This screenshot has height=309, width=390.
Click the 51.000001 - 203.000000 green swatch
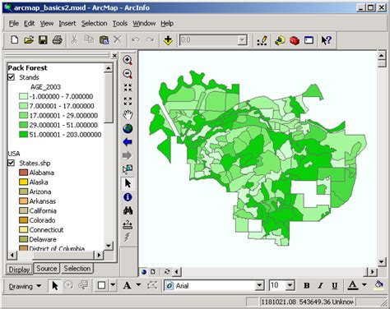pyautogui.click(x=24, y=135)
